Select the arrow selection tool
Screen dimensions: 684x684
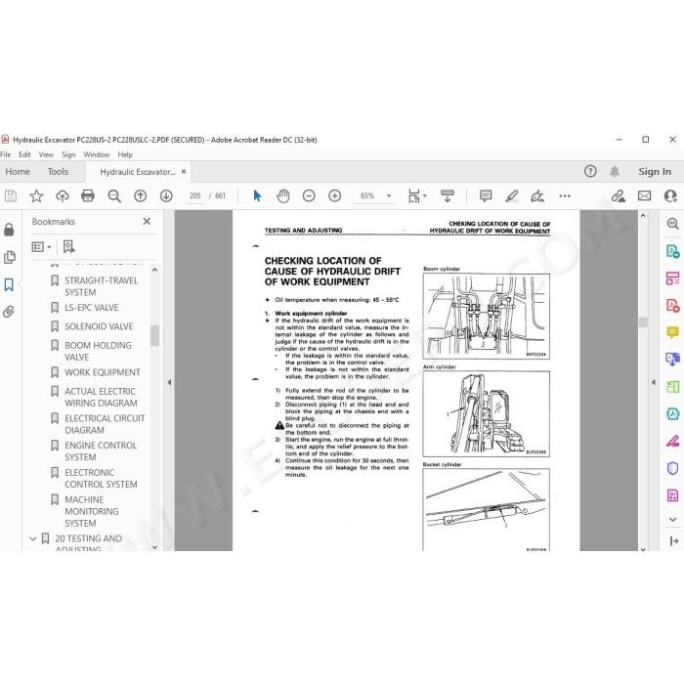pos(257,195)
